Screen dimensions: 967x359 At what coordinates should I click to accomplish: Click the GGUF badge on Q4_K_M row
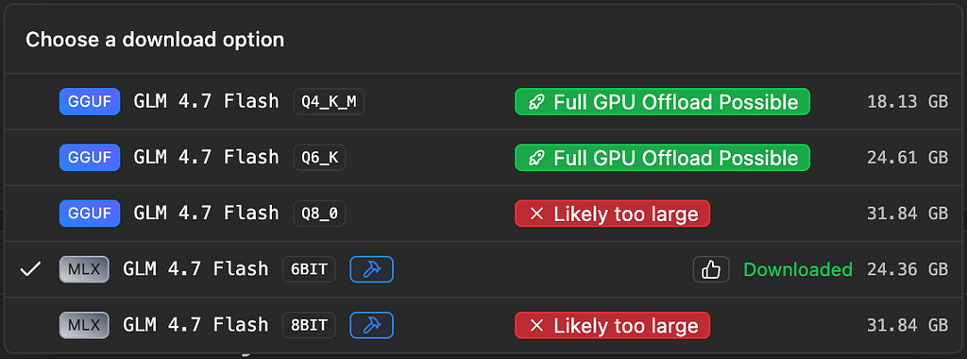tap(90, 101)
